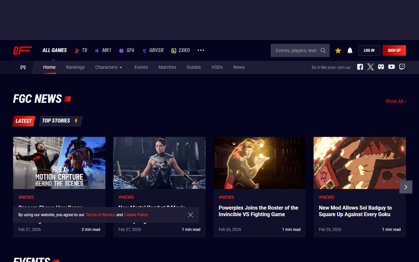This screenshot has height=262, width=419.
Task: Expand the Characters dropdown arrow
Action: 121,68
